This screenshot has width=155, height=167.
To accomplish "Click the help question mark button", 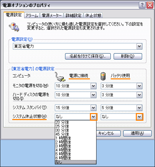I will 142,5.
